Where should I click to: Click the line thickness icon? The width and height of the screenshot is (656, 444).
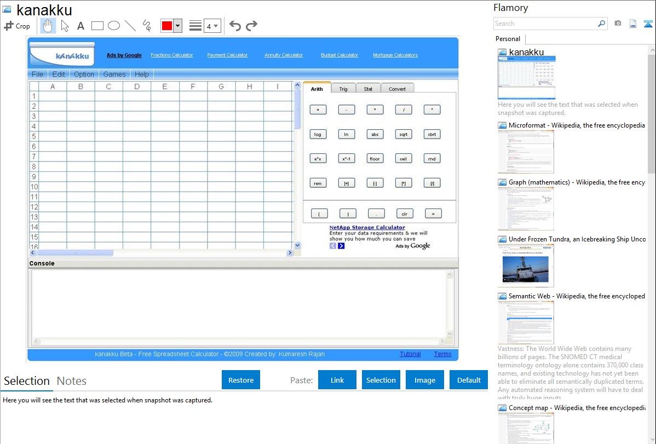[x=195, y=26]
